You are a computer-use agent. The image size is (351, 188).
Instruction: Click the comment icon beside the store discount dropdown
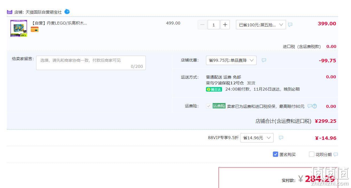[264, 60]
